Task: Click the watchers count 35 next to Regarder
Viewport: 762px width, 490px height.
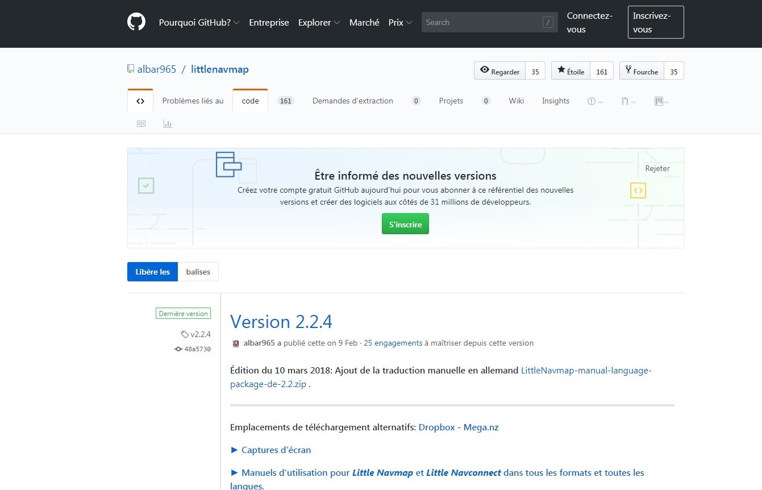Action: click(535, 70)
